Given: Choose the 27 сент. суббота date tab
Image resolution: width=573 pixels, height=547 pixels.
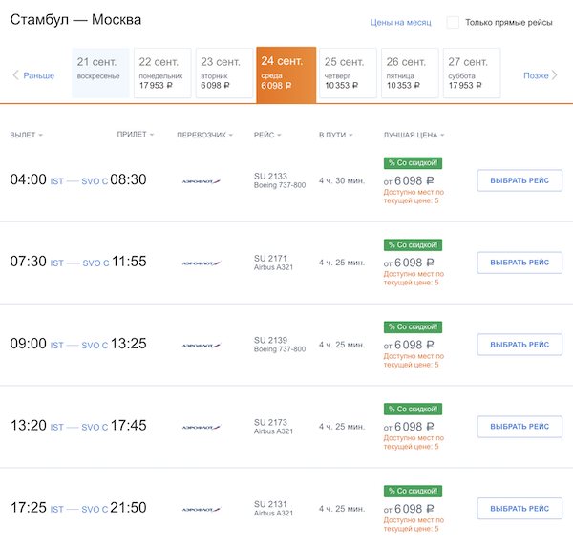Looking at the screenshot, I should point(472,74).
